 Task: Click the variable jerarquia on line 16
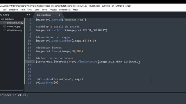tap(61, 62)
